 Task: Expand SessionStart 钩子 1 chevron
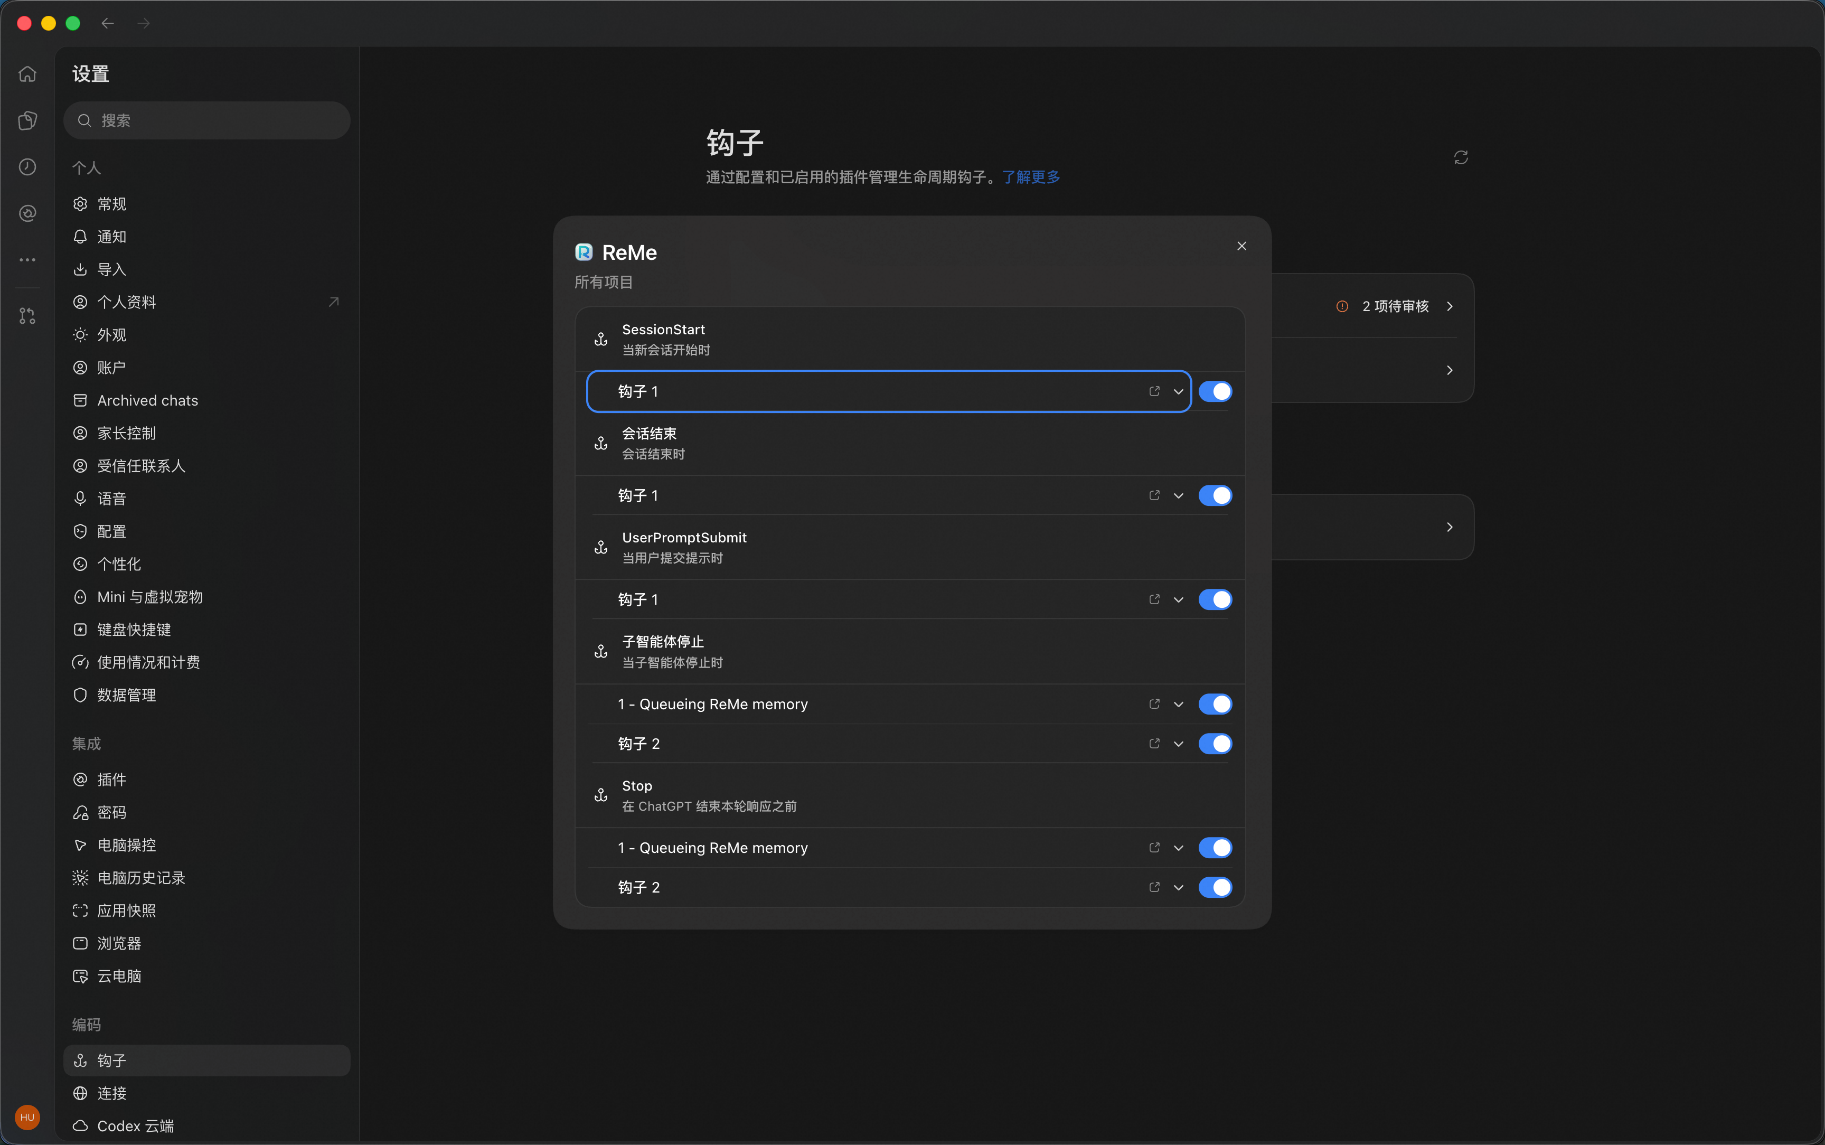click(x=1179, y=391)
